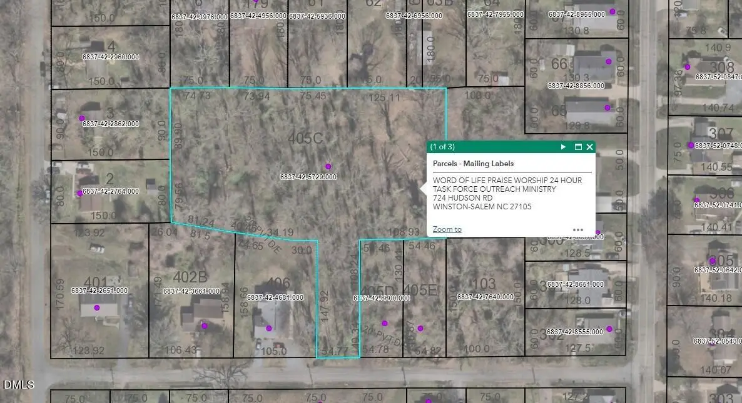Select purple dot on parcel 66

coord(608,61)
